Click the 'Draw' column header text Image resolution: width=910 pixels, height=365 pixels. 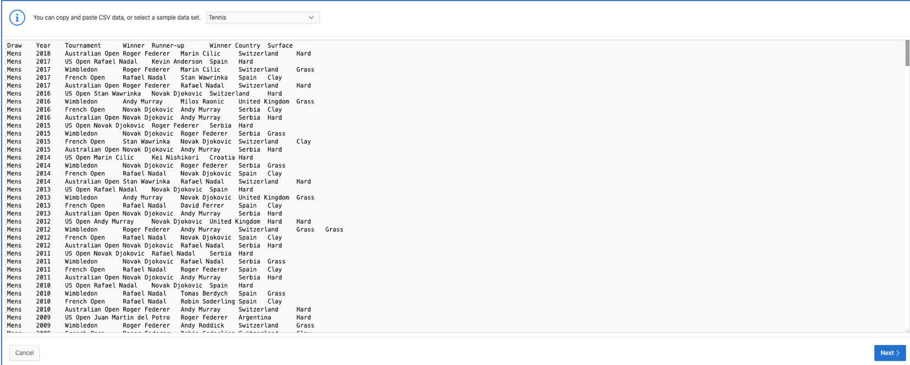coord(14,46)
